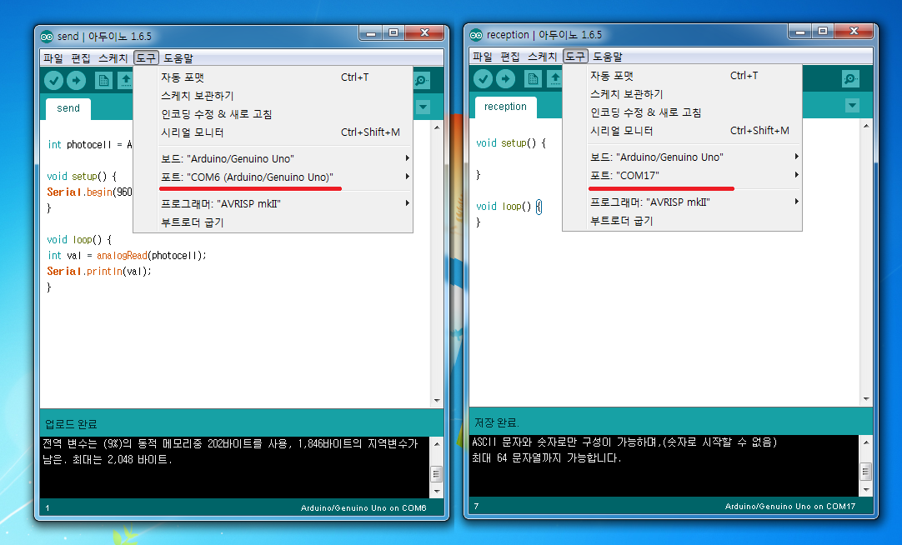Click the reception editor scrollbar up arrow

866,125
